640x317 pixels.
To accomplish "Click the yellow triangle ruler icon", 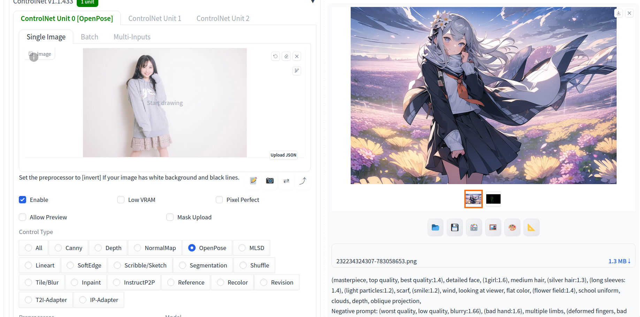I will pyautogui.click(x=531, y=227).
